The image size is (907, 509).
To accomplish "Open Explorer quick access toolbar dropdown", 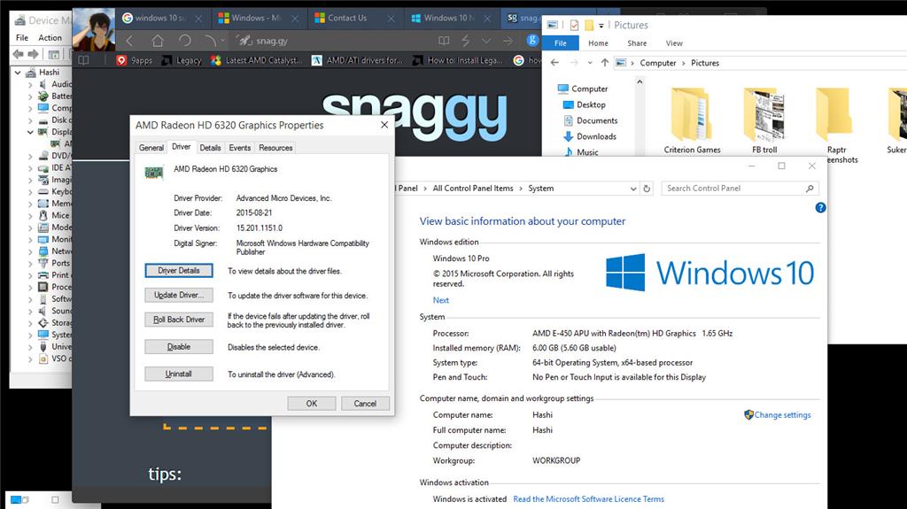I will click(601, 26).
